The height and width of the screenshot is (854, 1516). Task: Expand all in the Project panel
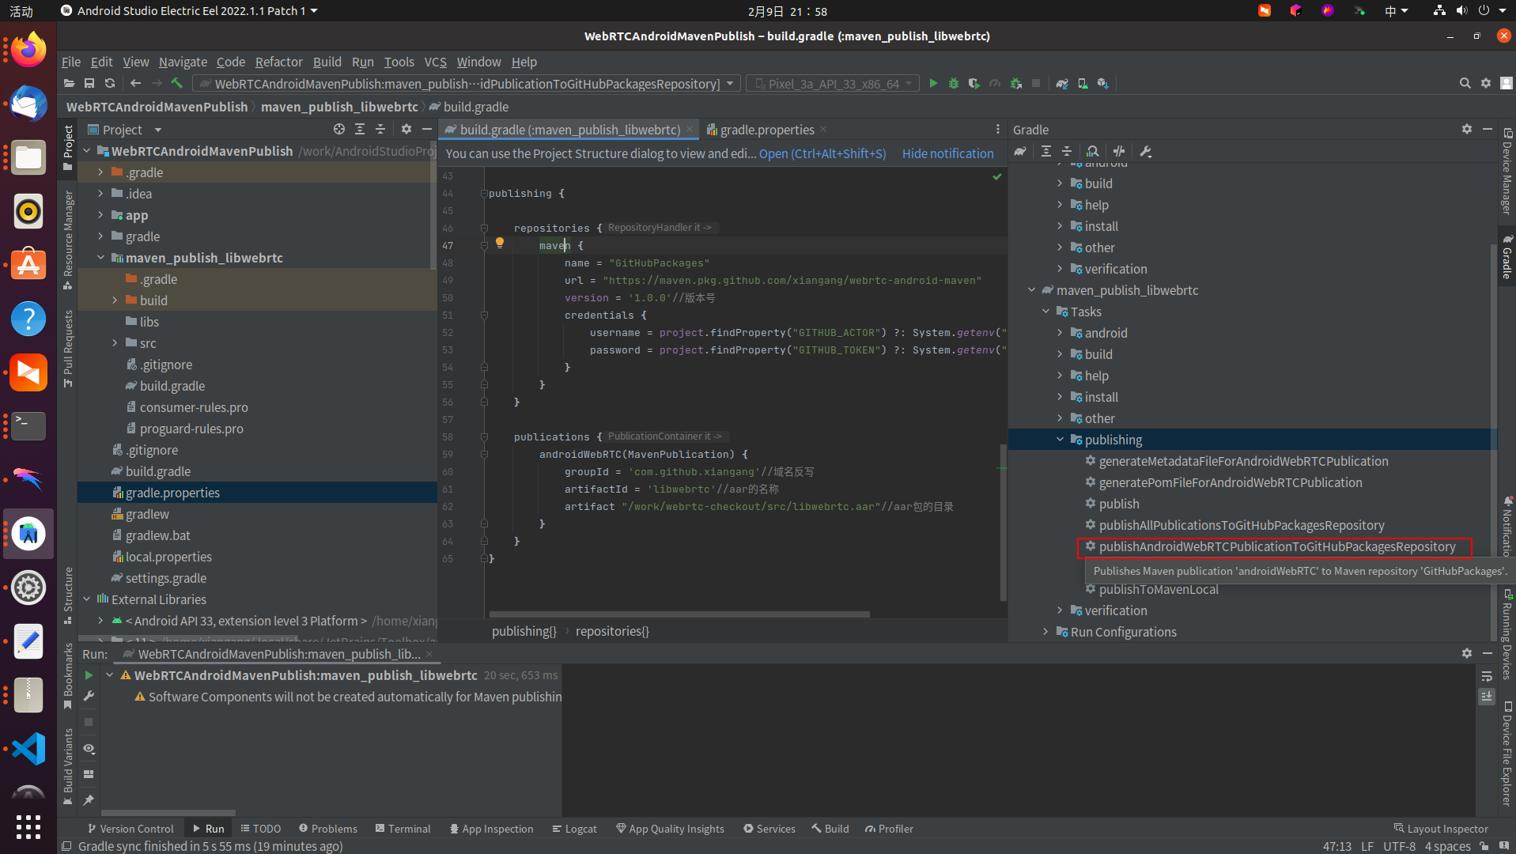(x=360, y=129)
